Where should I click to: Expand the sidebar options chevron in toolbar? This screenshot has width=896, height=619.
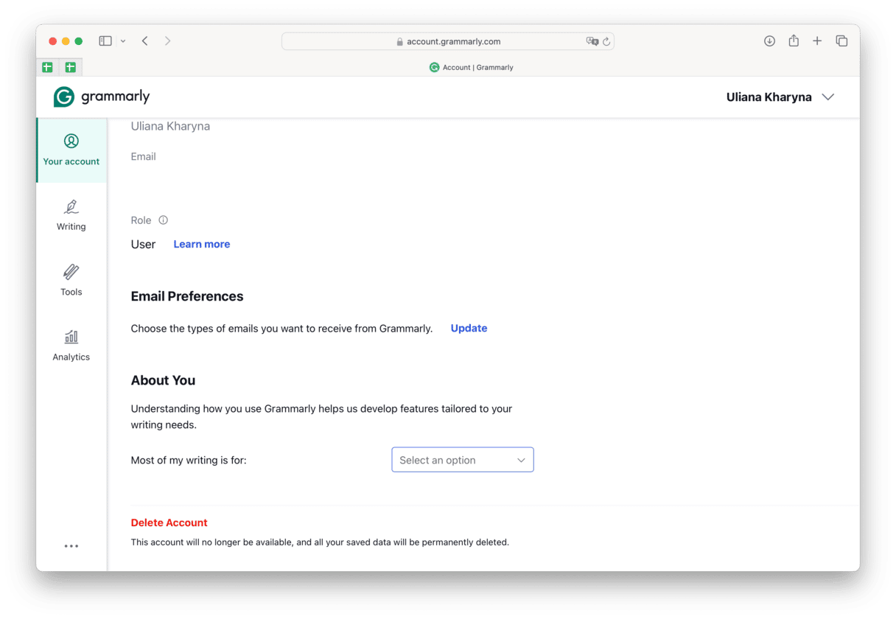point(123,41)
